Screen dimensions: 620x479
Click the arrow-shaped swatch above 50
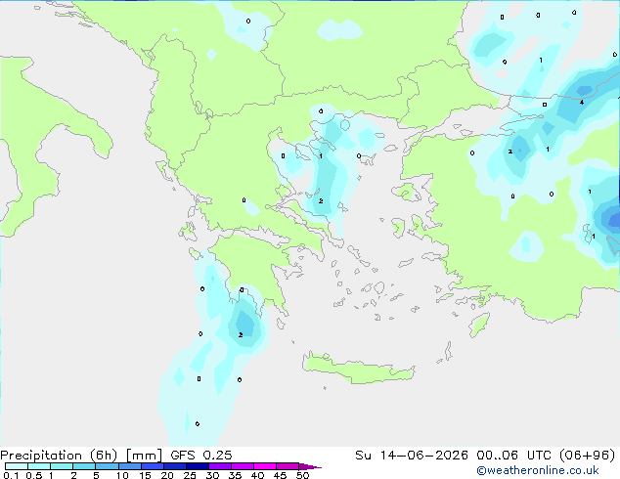pos(310,466)
